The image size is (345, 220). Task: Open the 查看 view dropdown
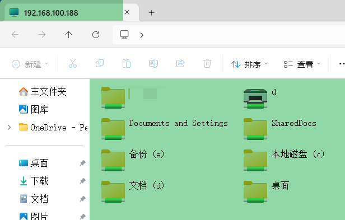pos(302,64)
